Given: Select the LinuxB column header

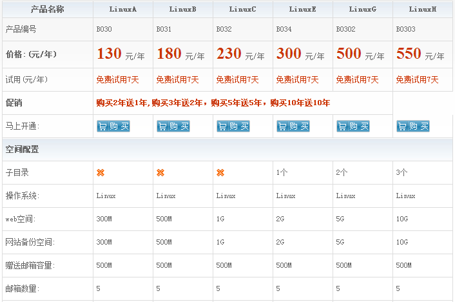Looking at the screenshot, I should point(183,9).
